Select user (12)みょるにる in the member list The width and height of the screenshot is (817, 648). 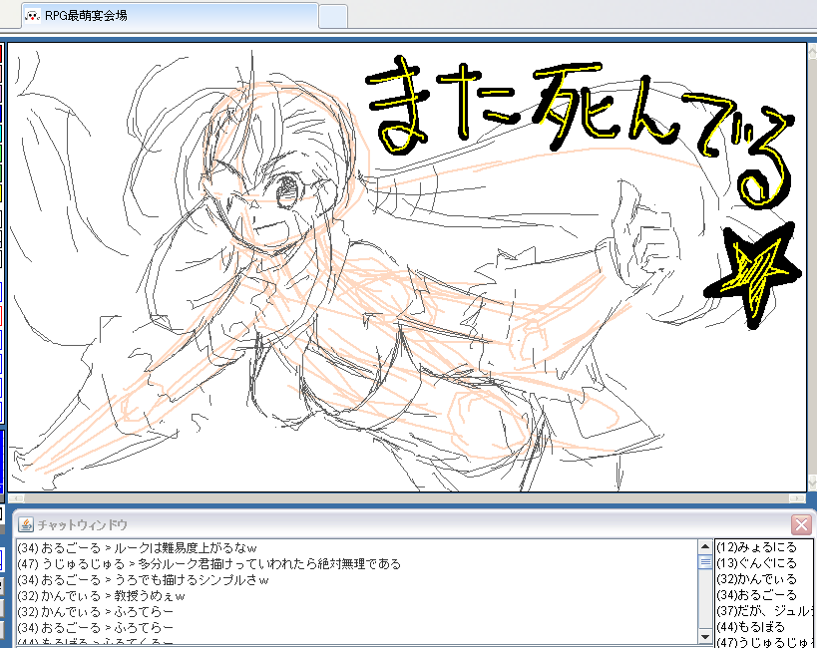click(757, 547)
